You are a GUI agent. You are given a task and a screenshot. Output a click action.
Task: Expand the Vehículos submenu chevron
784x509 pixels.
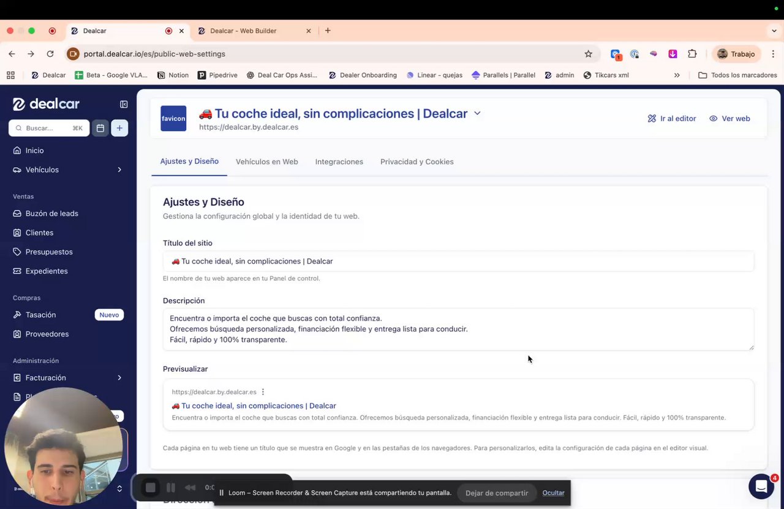(x=119, y=169)
